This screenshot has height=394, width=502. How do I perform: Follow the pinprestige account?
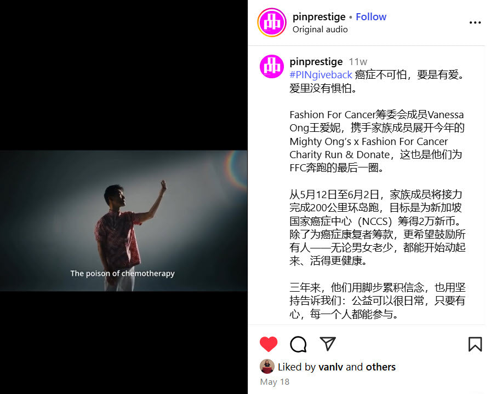[x=371, y=16]
